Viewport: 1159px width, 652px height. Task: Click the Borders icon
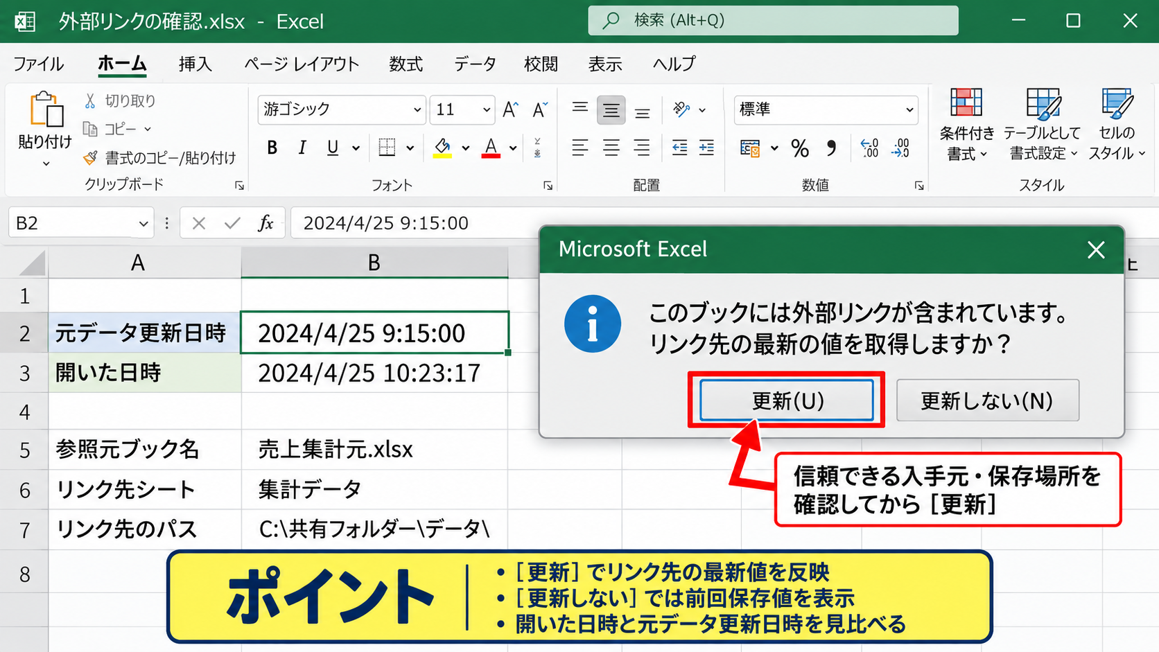pyautogui.click(x=387, y=148)
